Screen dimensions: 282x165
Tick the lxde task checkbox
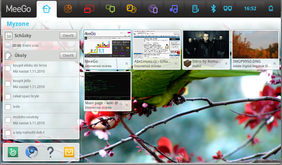pos(8,107)
